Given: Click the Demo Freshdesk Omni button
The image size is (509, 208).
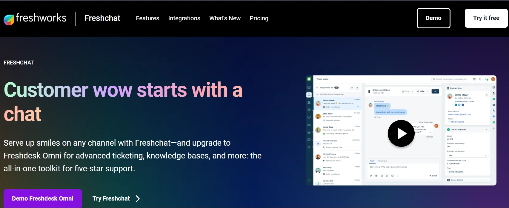Looking at the screenshot, I should coord(43,198).
